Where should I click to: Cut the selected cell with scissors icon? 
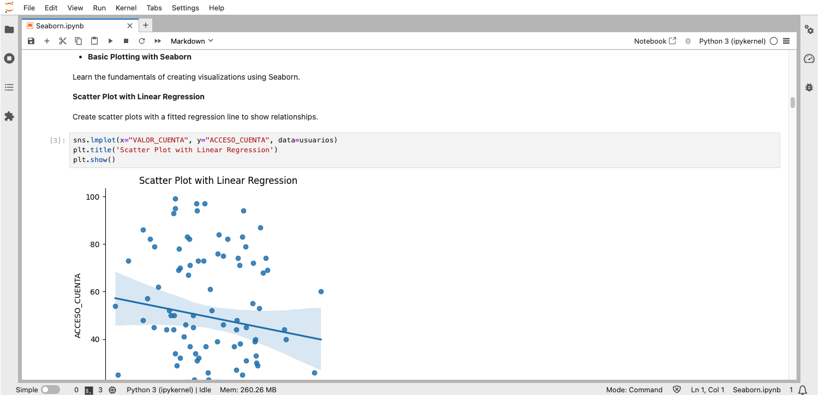[x=63, y=41]
